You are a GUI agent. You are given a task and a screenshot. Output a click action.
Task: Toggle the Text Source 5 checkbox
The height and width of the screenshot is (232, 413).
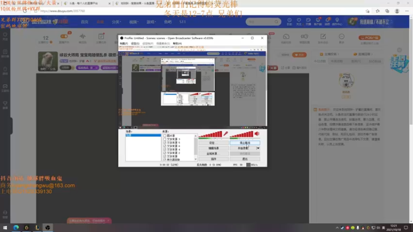tap(165, 143)
